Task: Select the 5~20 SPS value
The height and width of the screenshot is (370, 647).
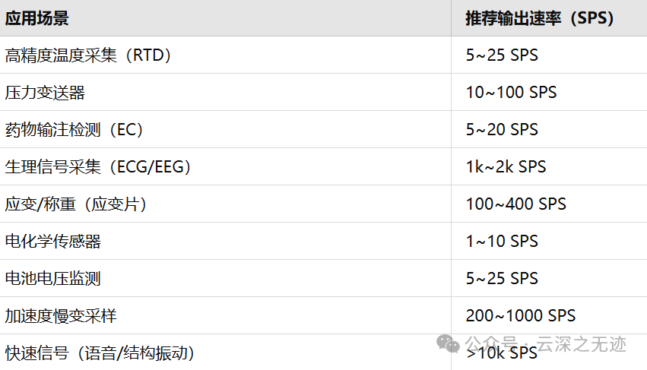Action: (502, 129)
